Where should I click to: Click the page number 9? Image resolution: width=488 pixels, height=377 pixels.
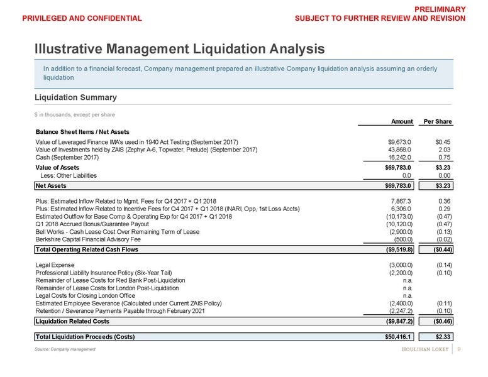pyautogui.click(x=460, y=349)
